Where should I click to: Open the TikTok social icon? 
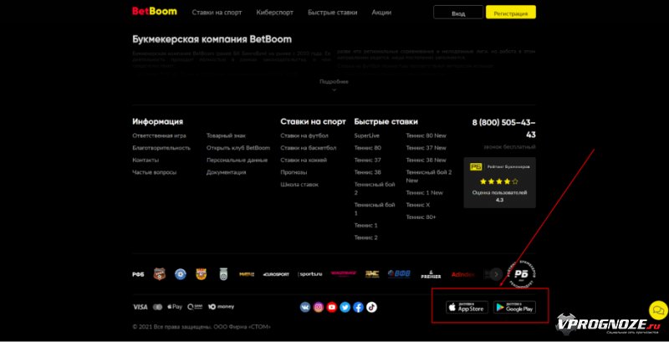pos(371,307)
